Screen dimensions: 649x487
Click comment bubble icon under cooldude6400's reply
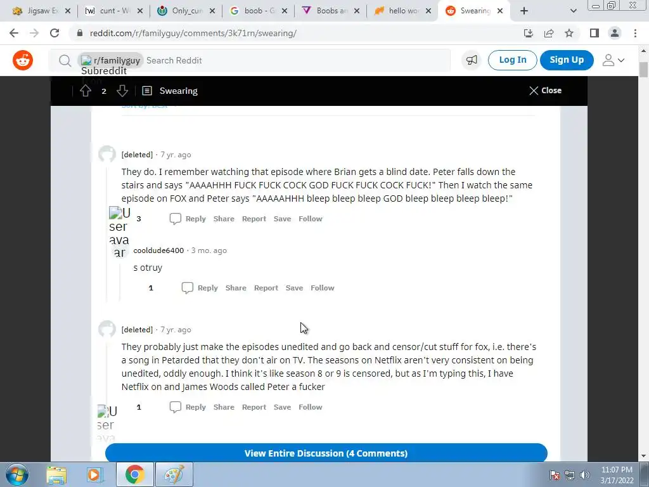coord(187,288)
